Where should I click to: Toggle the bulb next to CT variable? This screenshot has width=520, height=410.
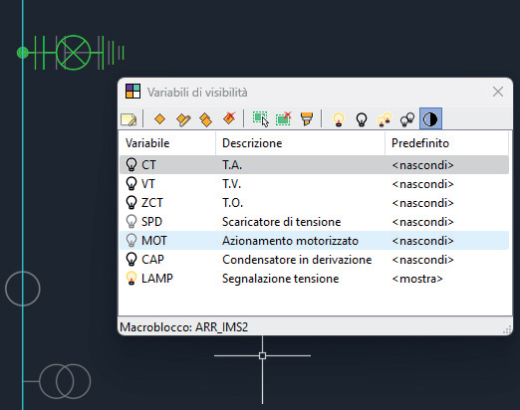pos(131,165)
